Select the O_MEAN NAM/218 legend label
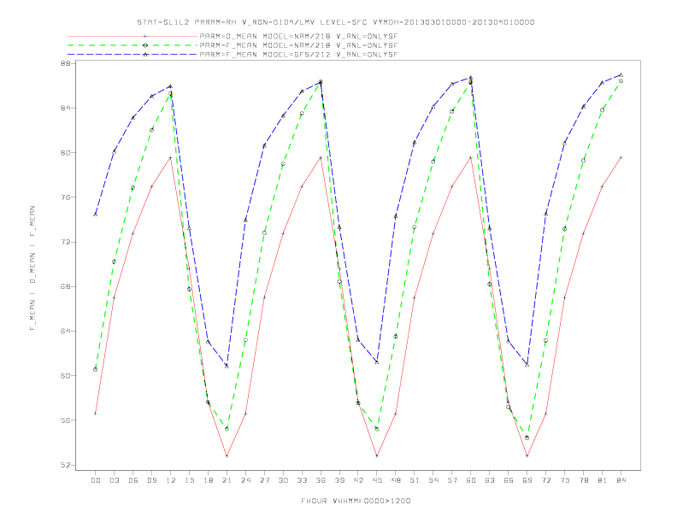Viewport: 677px width, 523px height. click(298, 37)
